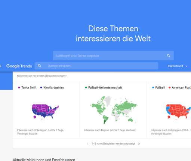The image size is (191, 161).
Task: Click 'Interesse nach Region, Letzte 7 Tage, Weltweit'
Action: click(110, 130)
